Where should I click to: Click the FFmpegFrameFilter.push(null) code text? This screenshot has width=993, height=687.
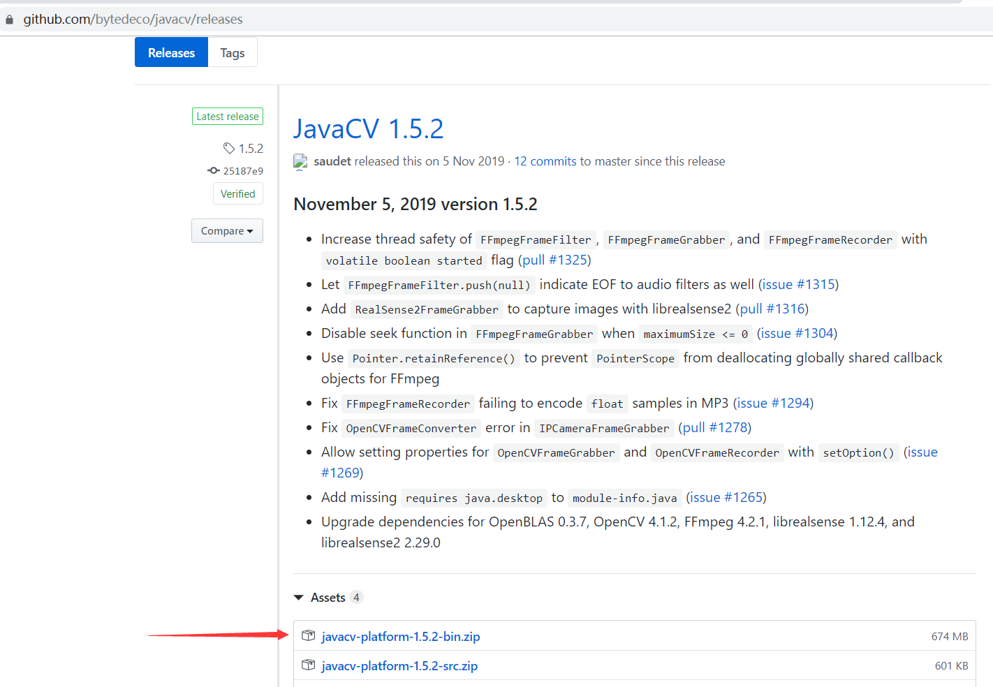click(439, 285)
